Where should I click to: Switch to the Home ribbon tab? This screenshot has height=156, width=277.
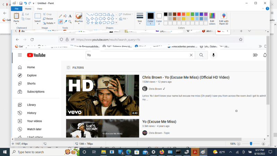point(28,9)
